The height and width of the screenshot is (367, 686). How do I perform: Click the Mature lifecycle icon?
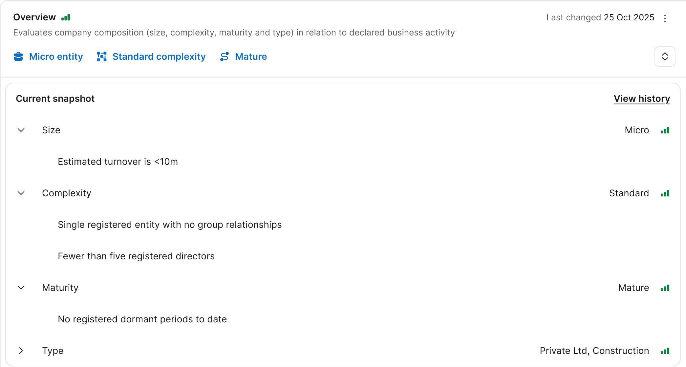[225, 56]
